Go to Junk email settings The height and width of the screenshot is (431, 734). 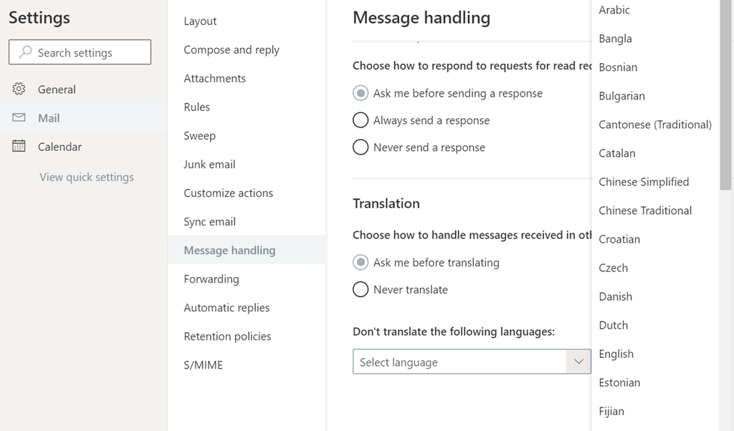coord(209,165)
